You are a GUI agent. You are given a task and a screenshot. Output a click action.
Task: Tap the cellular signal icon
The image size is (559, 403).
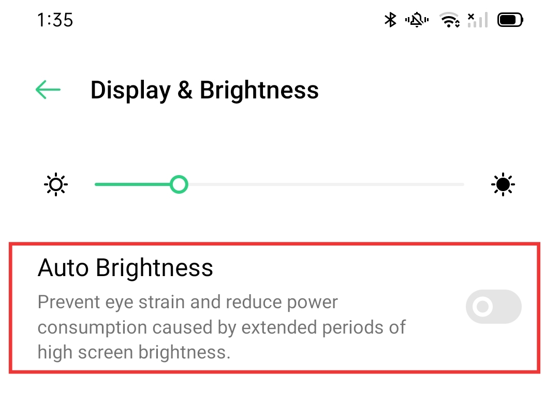coord(477,19)
